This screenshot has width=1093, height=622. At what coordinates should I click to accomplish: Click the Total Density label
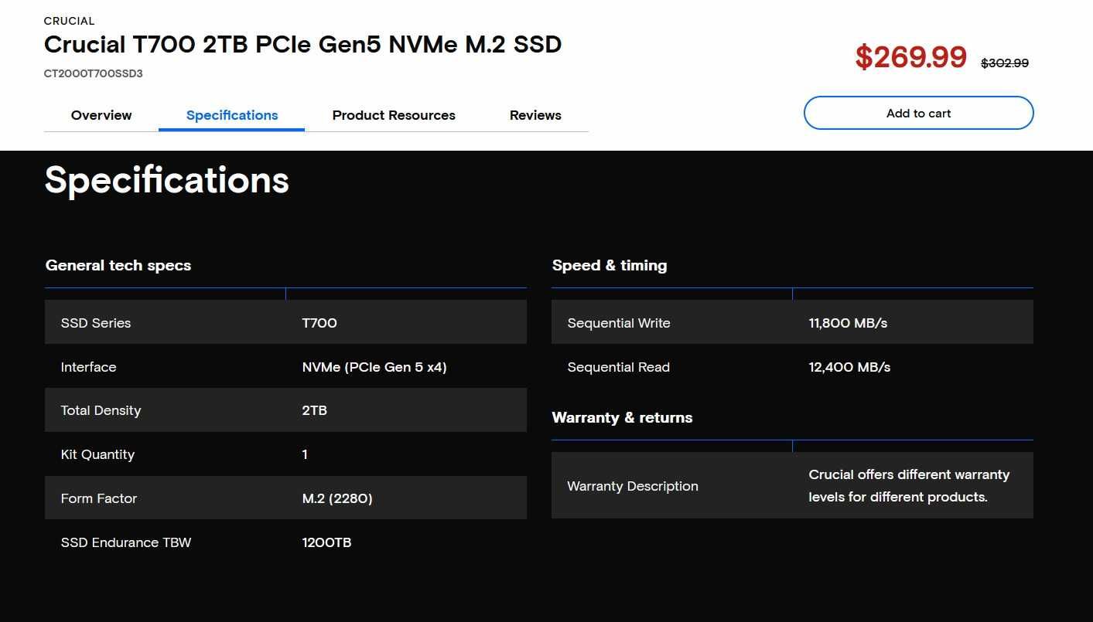click(101, 410)
